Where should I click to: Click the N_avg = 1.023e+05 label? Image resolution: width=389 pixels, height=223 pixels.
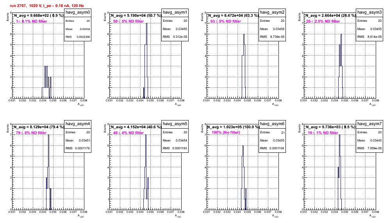(233, 127)
